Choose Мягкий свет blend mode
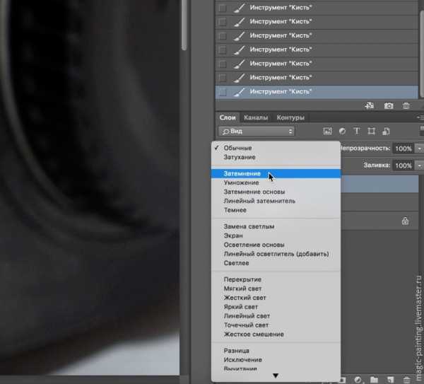The width and height of the screenshot is (424, 384). [276, 289]
